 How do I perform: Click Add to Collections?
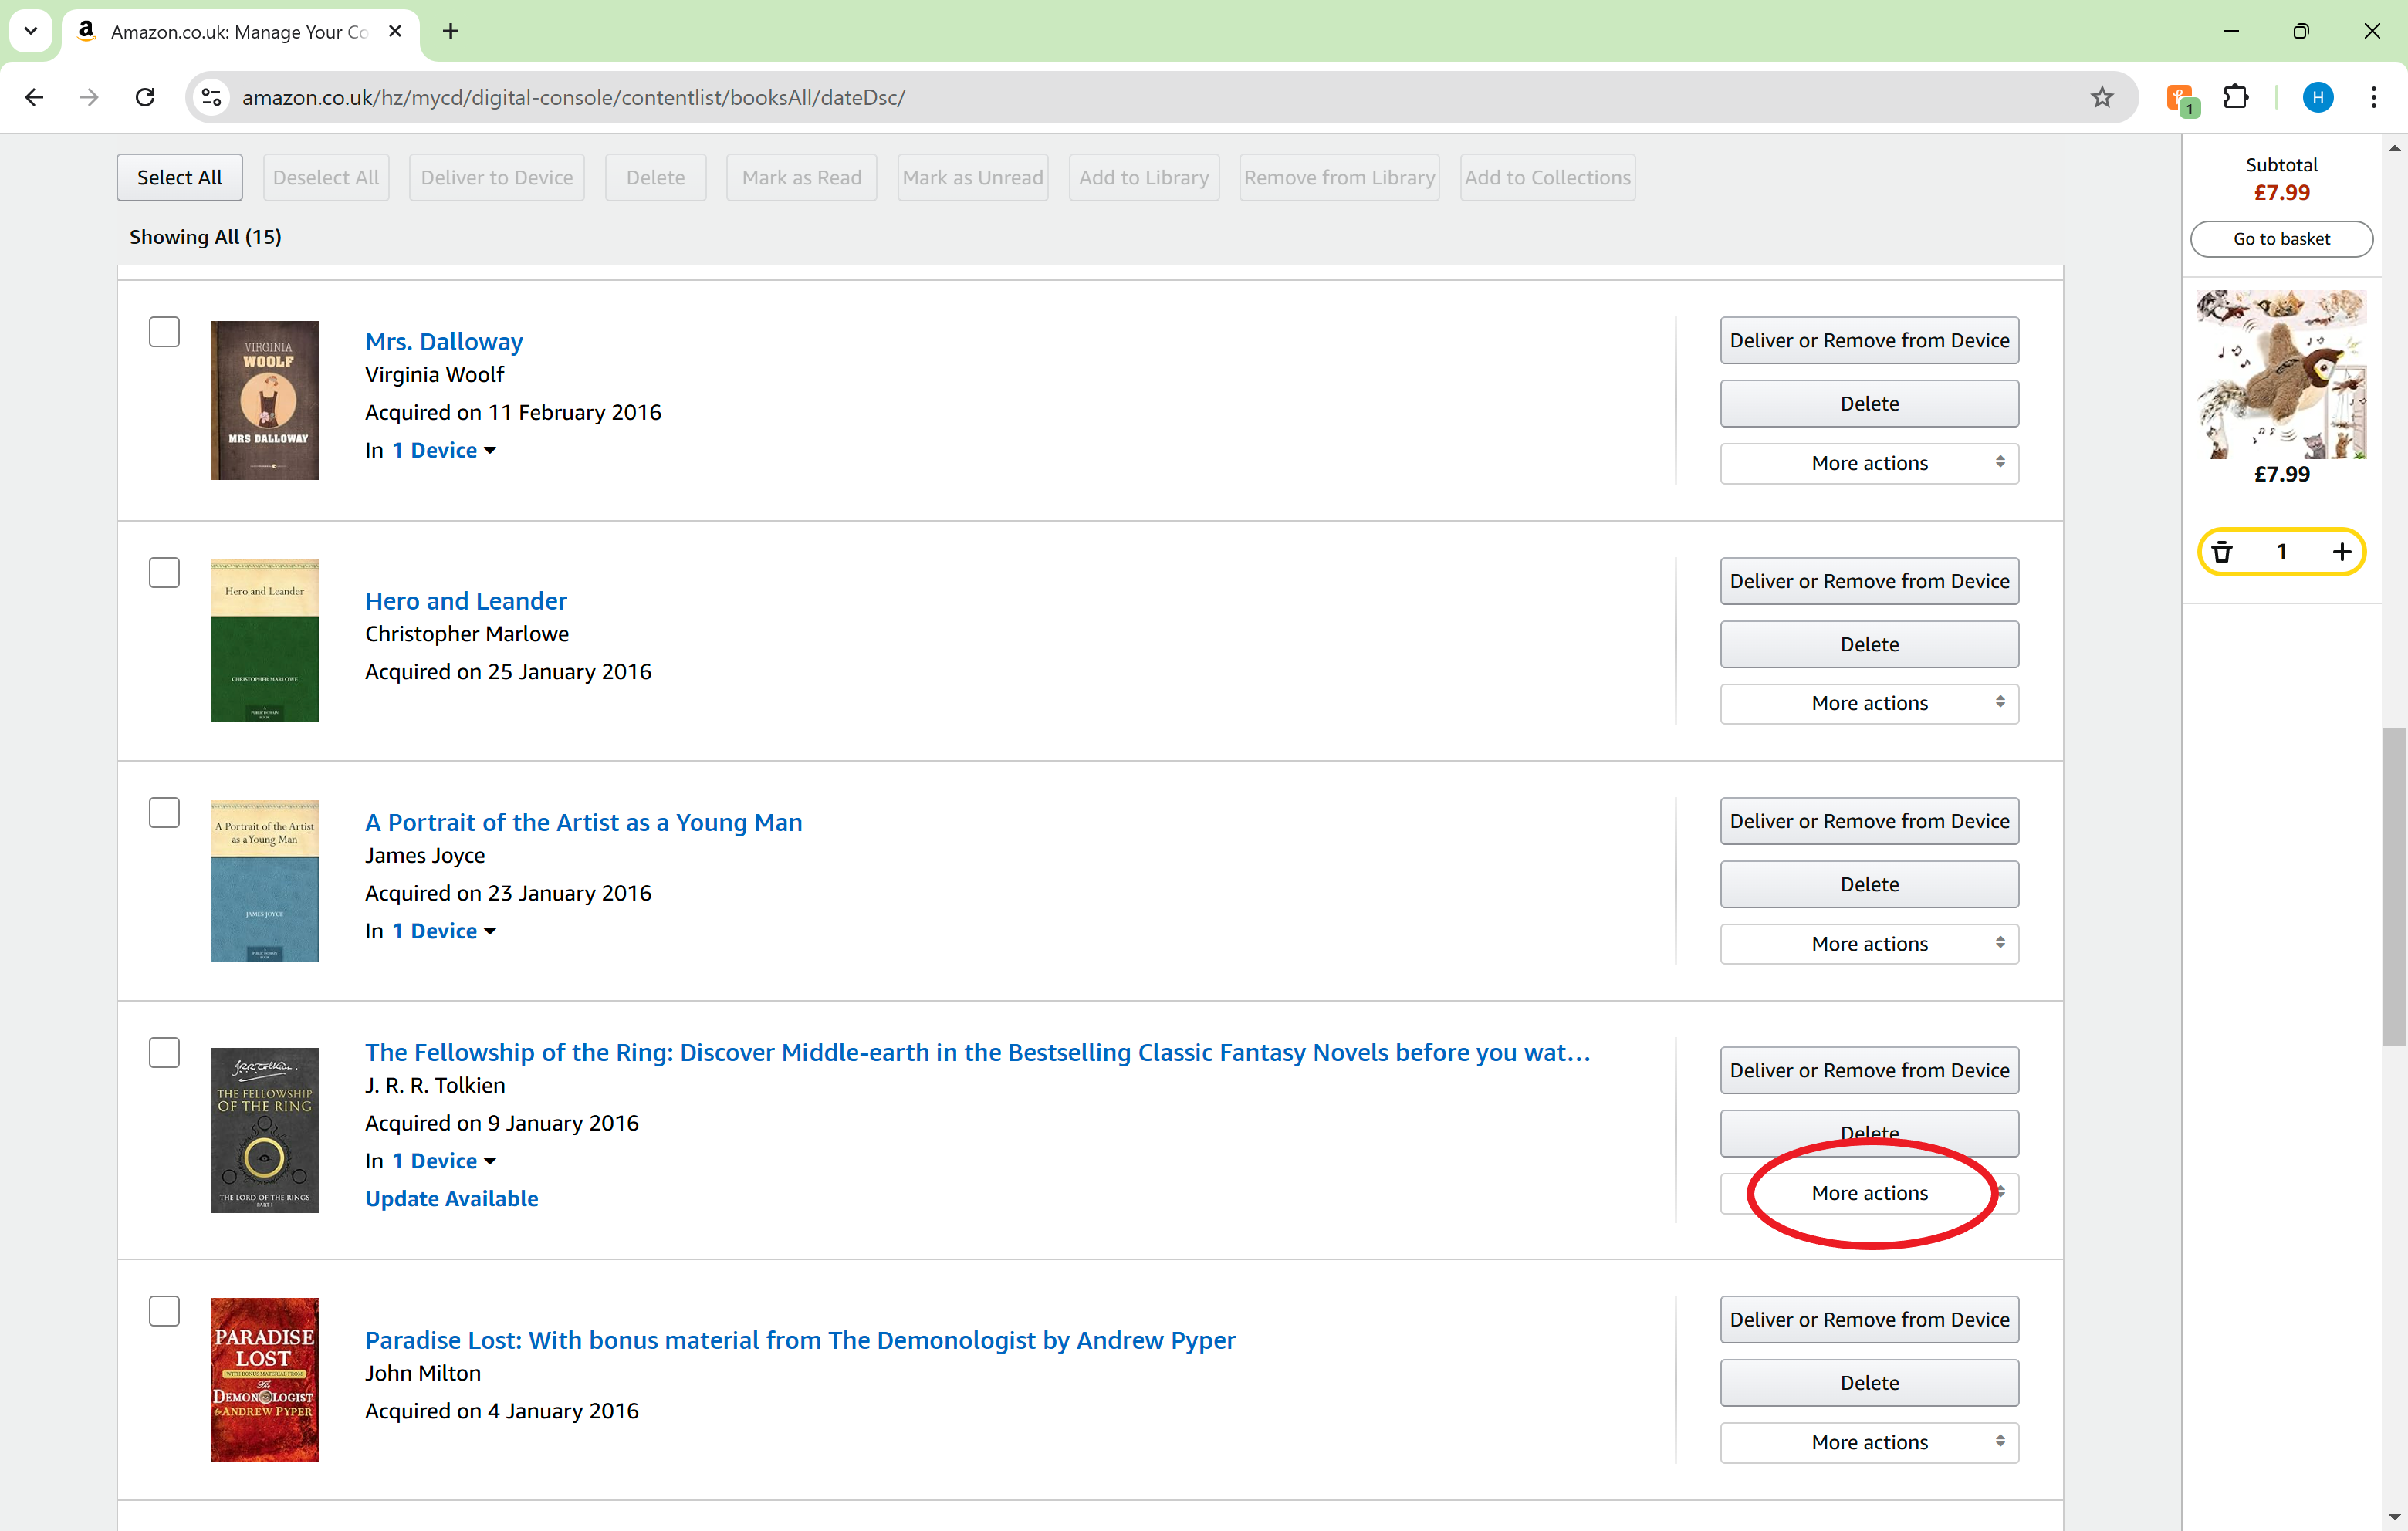[x=1548, y=178]
